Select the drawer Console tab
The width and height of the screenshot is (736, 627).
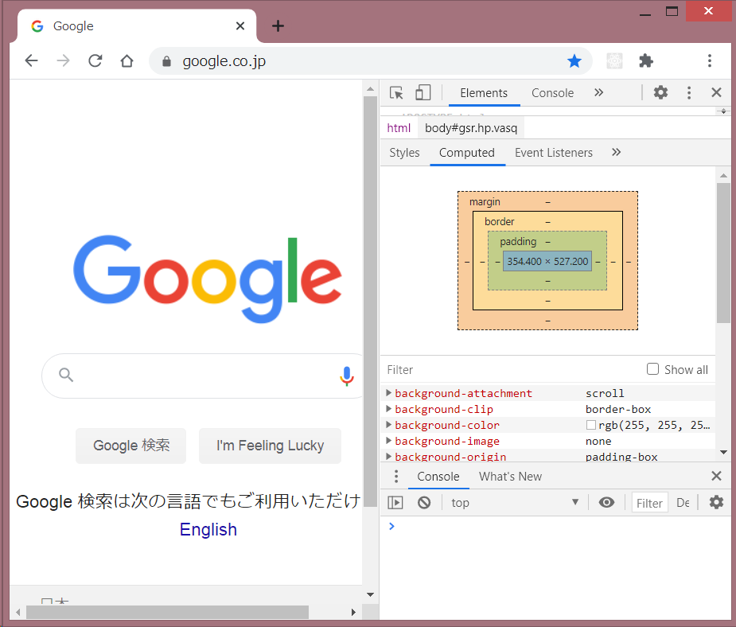(438, 477)
